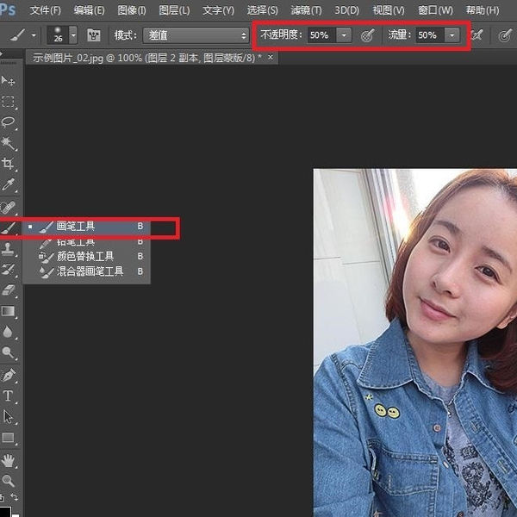Screen dimensions: 517x517
Task: Open the blend mode dropdown (差值)
Action: click(x=195, y=35)
